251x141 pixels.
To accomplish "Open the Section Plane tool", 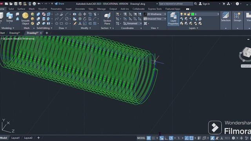I will (x=107, y=19).
